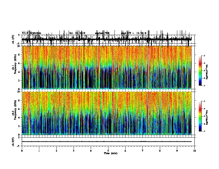Click the "ch.2 Frequency (kHz)" axis label
The image size is (219, 169).
point(14,110)
